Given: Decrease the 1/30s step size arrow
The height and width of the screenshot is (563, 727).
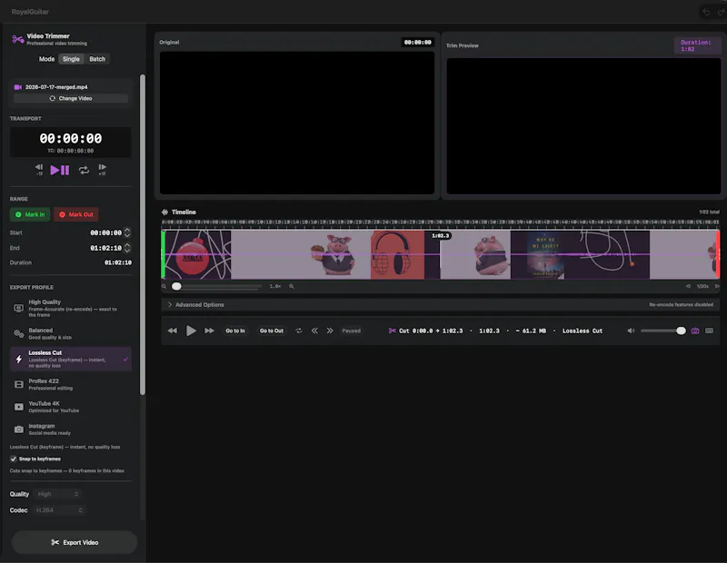Looking at the screenshot, I should pyautogui.click(x=688, y=286).
